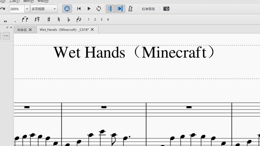Close the 未命名 tab
The height and width of the screenshot is (146, 260).
30,30
